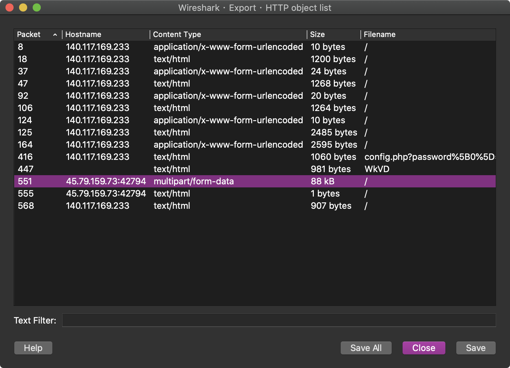Select packet 18 row

point(255,59)
